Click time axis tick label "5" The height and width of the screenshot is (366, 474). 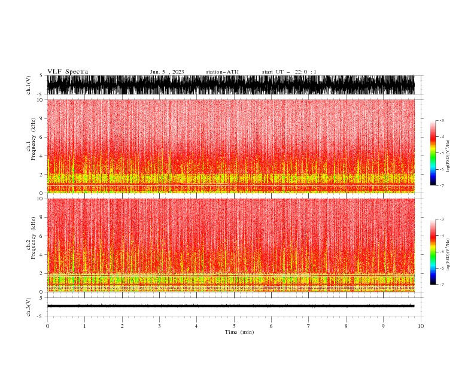pyautogui.click(x=234, y=326)
